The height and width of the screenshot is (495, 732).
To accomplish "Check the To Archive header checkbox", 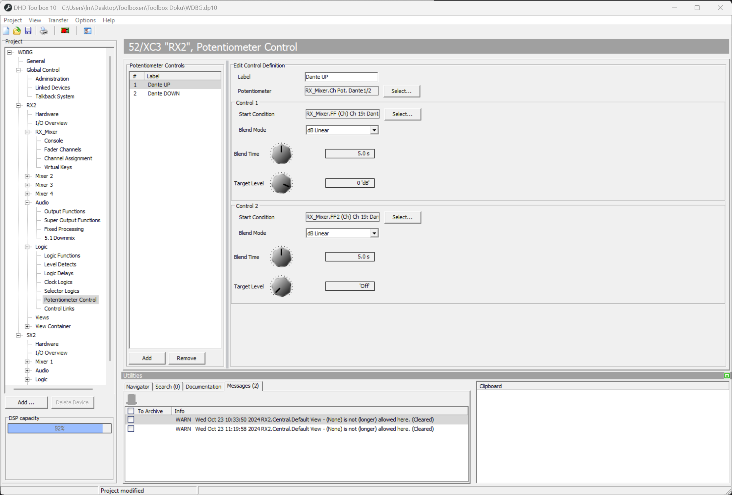I will pyautogui.click(x=131, y=411).
